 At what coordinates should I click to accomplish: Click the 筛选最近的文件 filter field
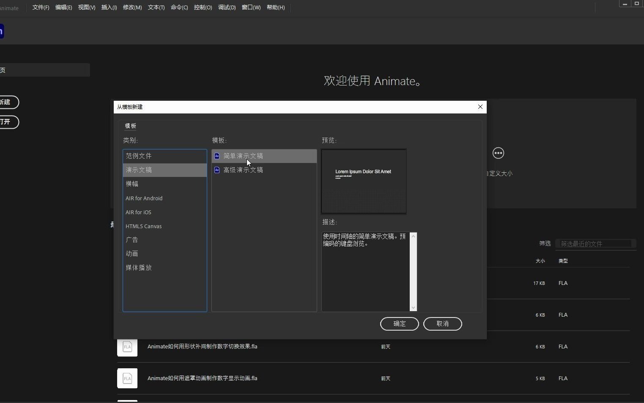click(x=595, y=243)
